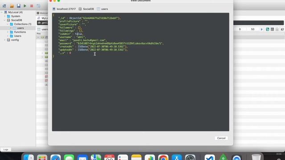Open the Welcome tab in main window
This screenshot has height=160, width=285.
42,13
